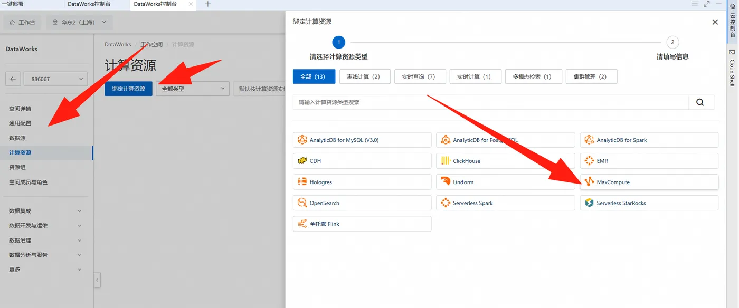Image resolution: width=739 pixels, height=308 pixels.
Task: Click the EMR resource icon
Action: [x=589, y=161]
